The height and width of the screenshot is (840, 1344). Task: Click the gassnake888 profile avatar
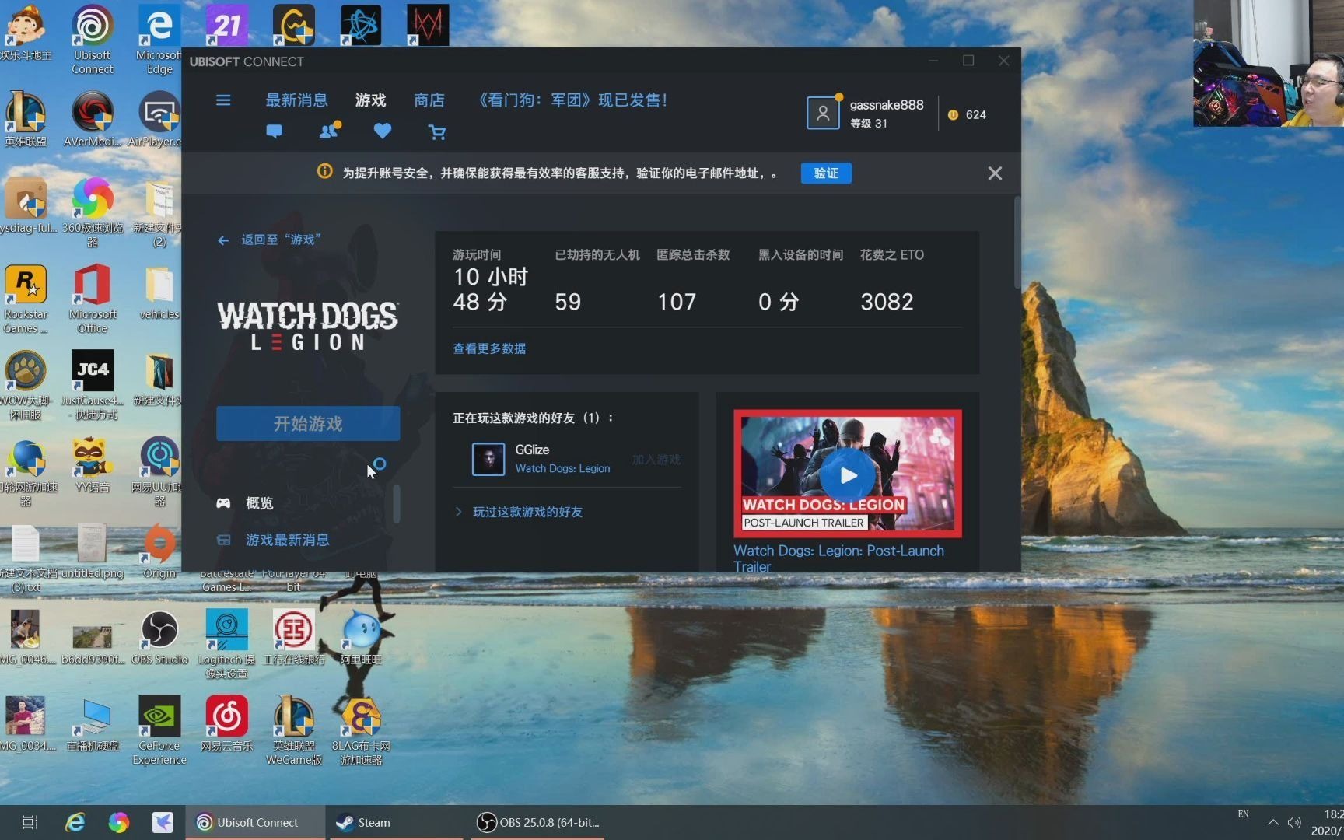[823, 114]
